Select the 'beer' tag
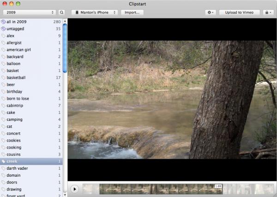This screenshot has height=197, width=277. click(x=31, y=84)
